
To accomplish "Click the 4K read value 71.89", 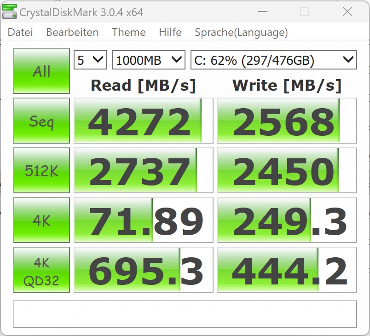I will tap(144, 220).
